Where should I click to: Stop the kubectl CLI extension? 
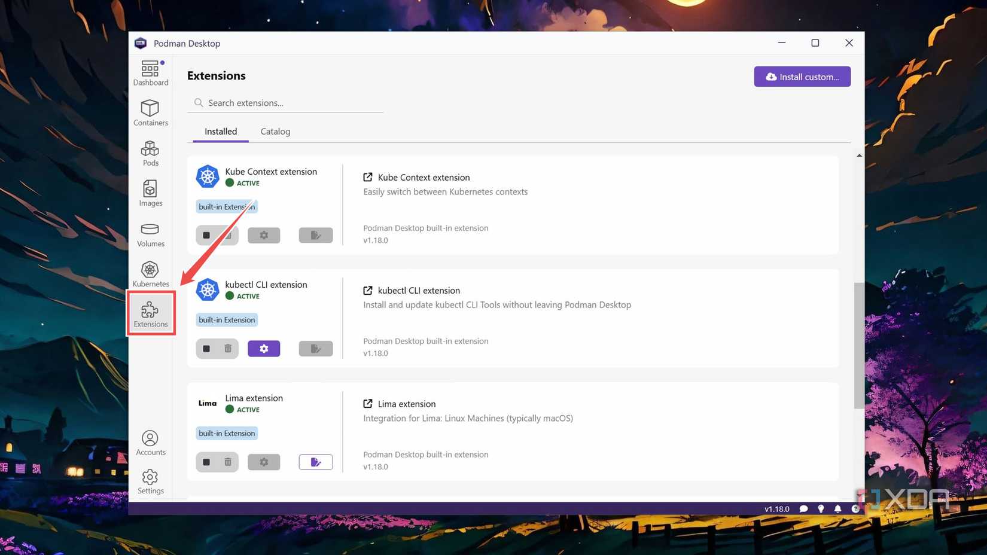(x=206, y=348)
